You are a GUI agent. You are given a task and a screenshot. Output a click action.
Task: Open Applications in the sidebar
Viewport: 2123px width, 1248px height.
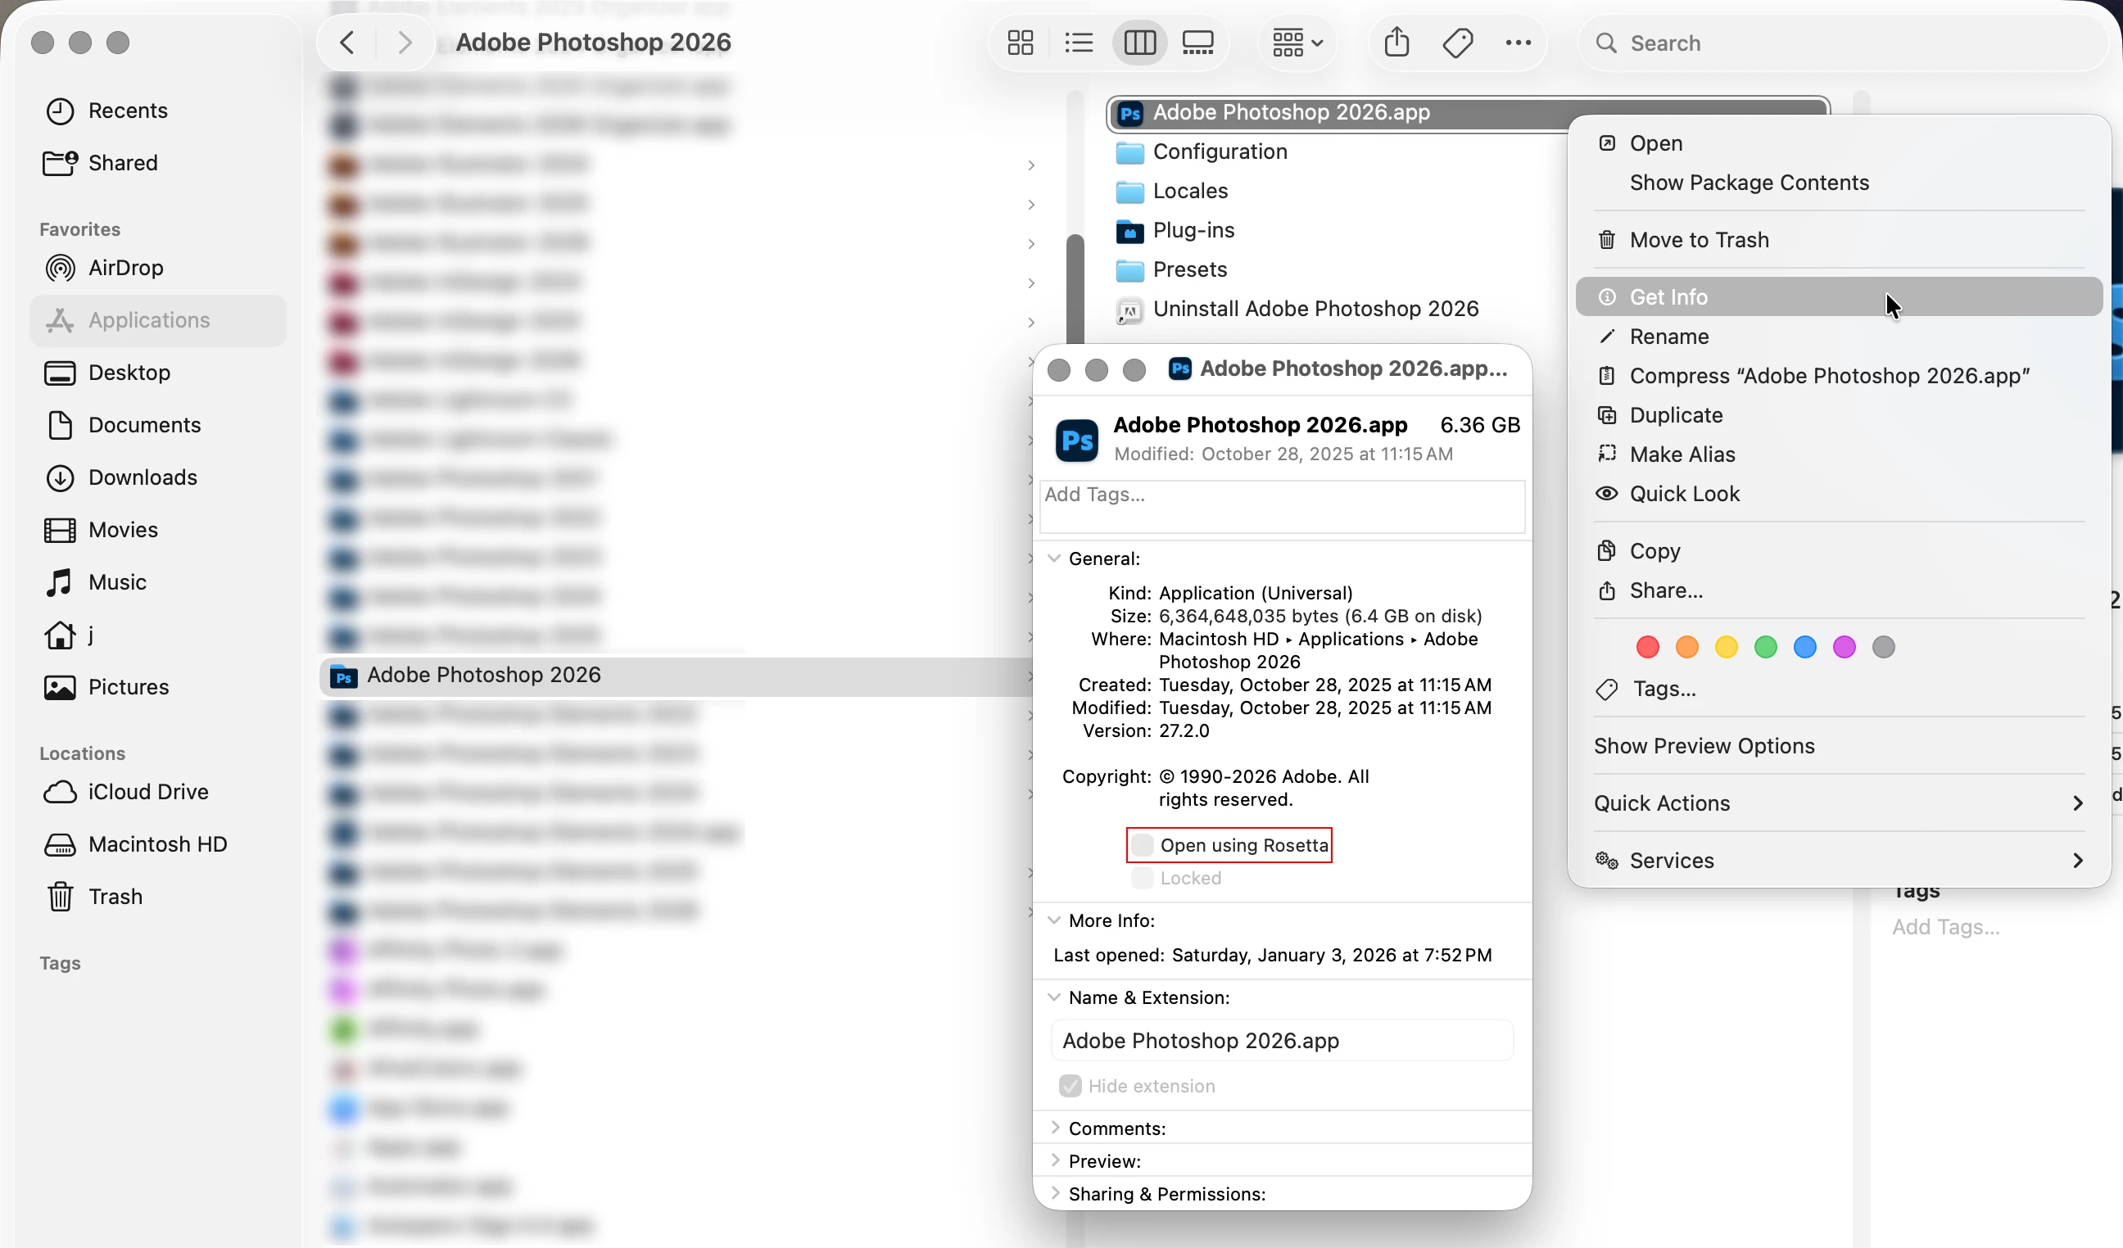(x=158, y=321)
